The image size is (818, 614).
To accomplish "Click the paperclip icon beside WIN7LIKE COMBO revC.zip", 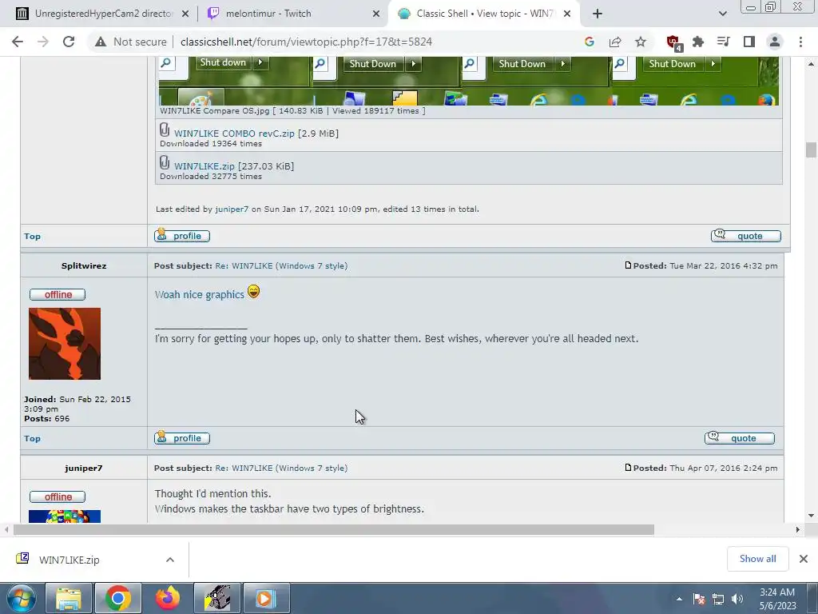I will [165, 130].
